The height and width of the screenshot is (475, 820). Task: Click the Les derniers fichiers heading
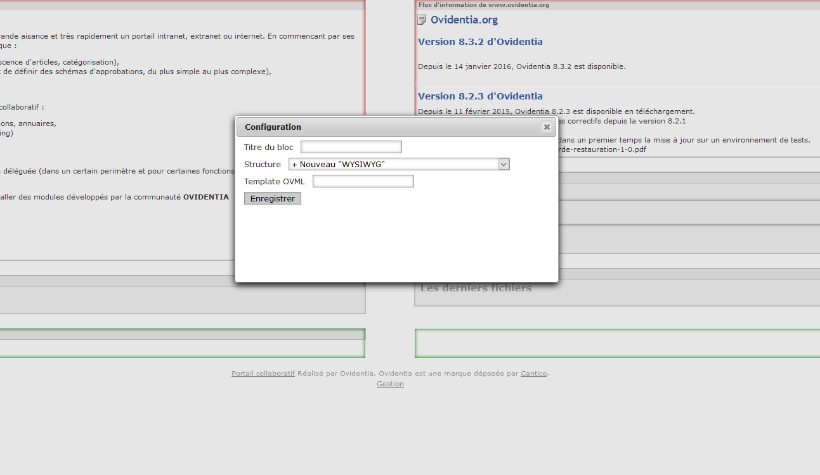[476, 288]
